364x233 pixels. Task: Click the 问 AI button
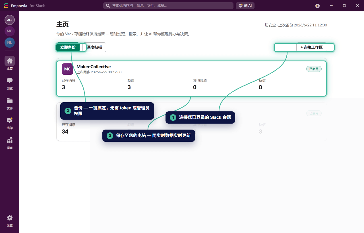pyautogui.click(x=245, y=6)
